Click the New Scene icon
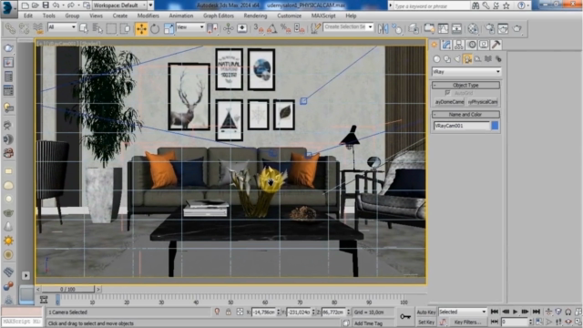Viewport: 583px width, 328px height. click(x=25, y=5)
